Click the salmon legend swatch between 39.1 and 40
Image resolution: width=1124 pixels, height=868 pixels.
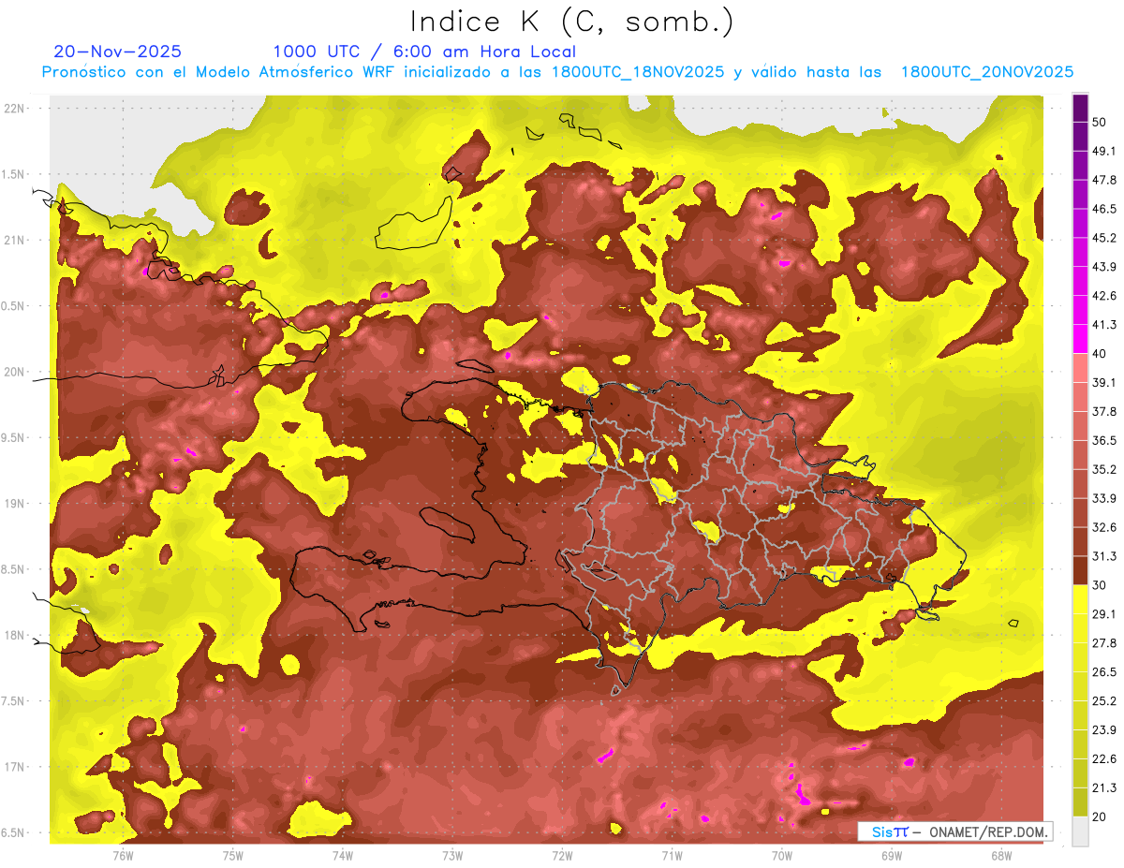point(1081,368)
